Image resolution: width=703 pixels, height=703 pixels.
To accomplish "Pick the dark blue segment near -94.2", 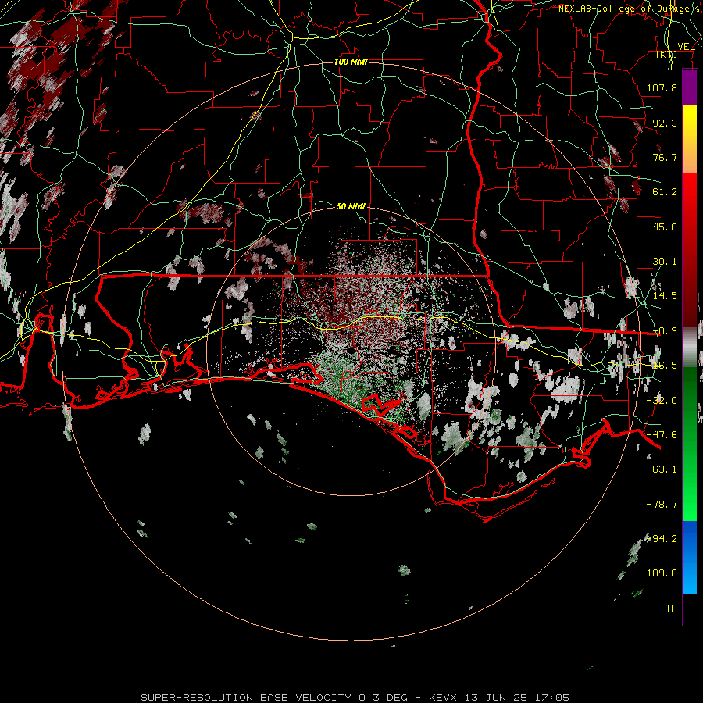I will 690,538.
